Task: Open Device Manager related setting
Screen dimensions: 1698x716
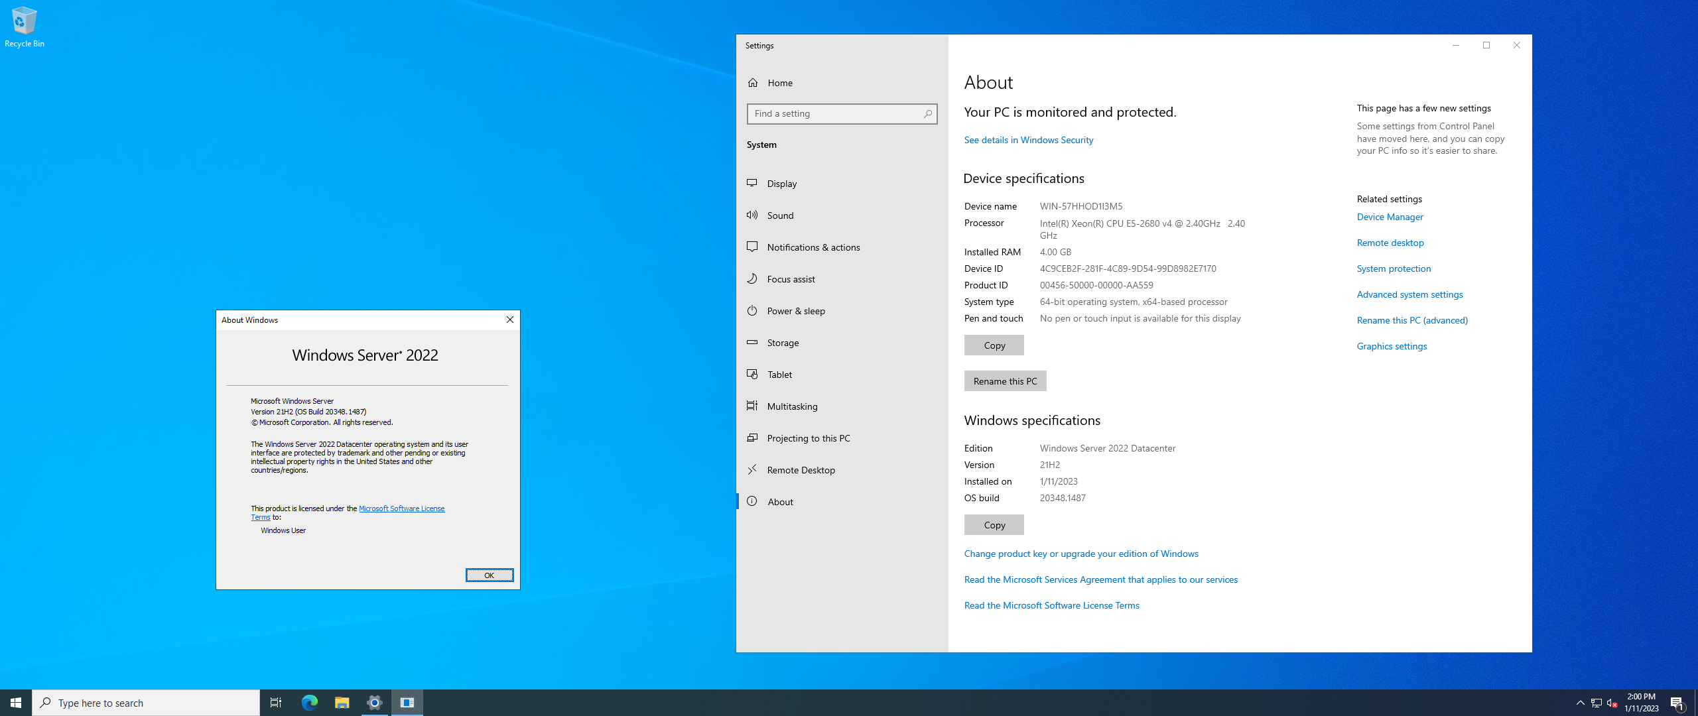Action: 1390,217
